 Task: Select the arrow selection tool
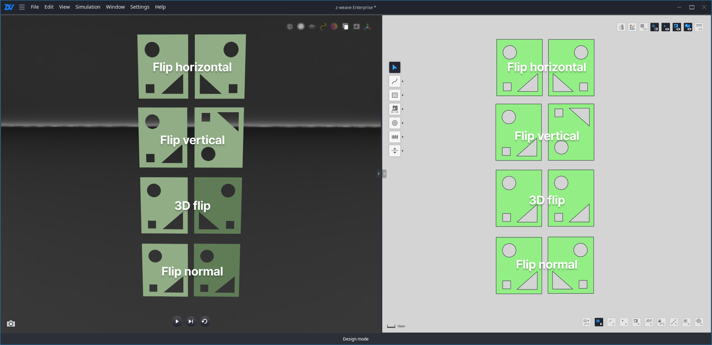tap(394, 67)
